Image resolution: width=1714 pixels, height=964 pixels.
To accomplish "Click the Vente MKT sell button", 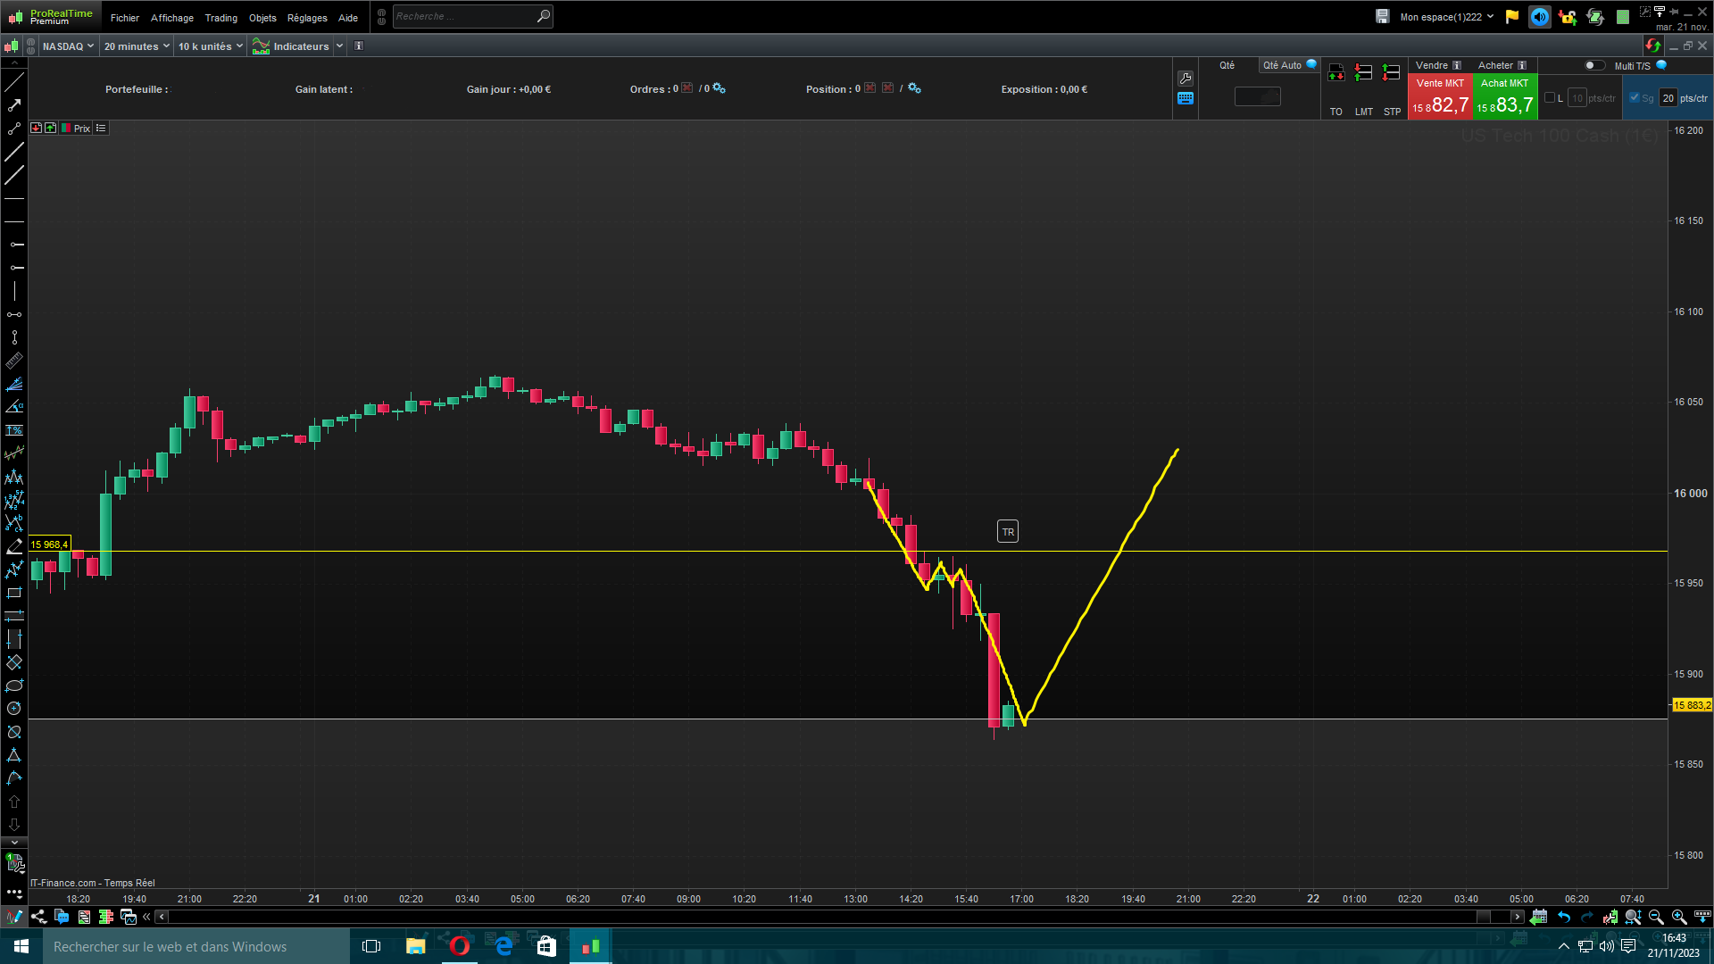I will point(1440,97).
